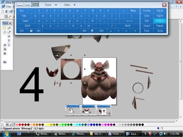
Task: Select the Shape Editor tool
Action: coord(5,32)
